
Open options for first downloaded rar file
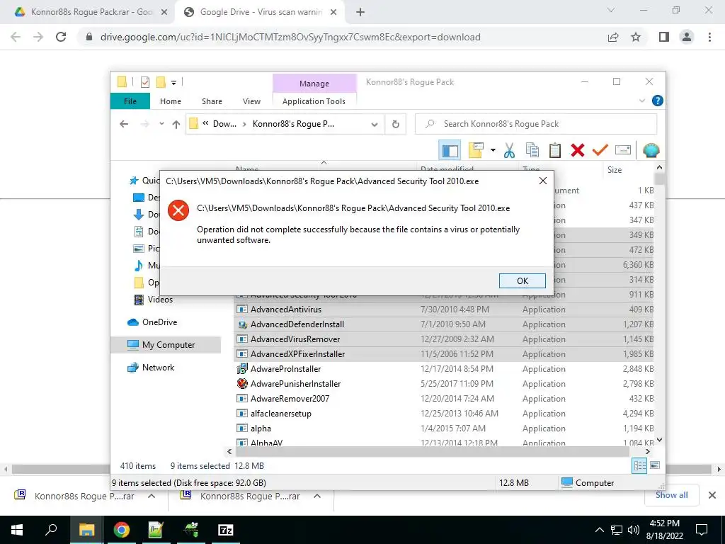(x=152, y=496)
